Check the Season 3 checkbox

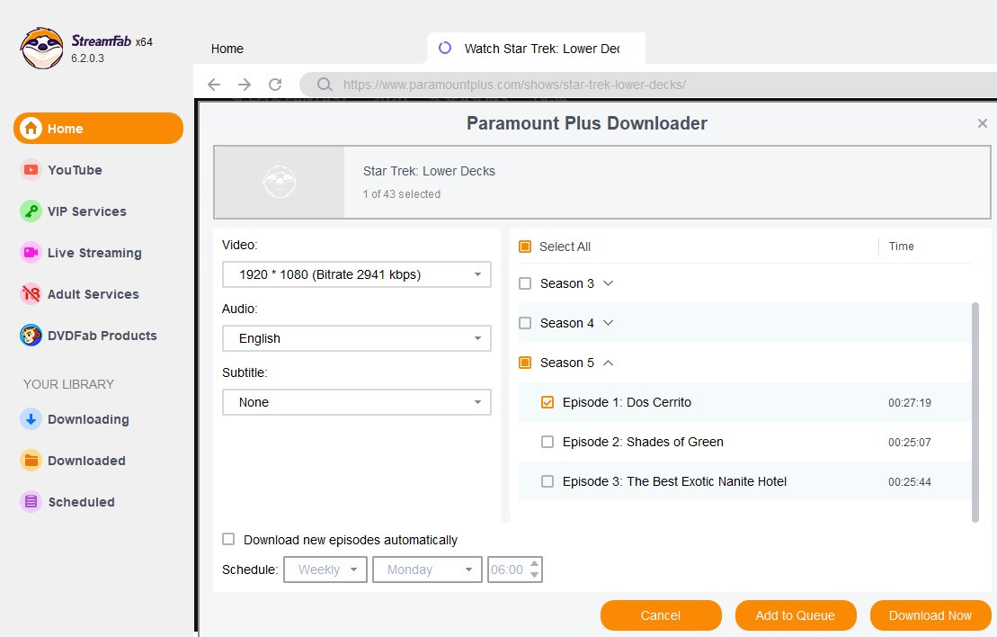[x=525, y=283]
